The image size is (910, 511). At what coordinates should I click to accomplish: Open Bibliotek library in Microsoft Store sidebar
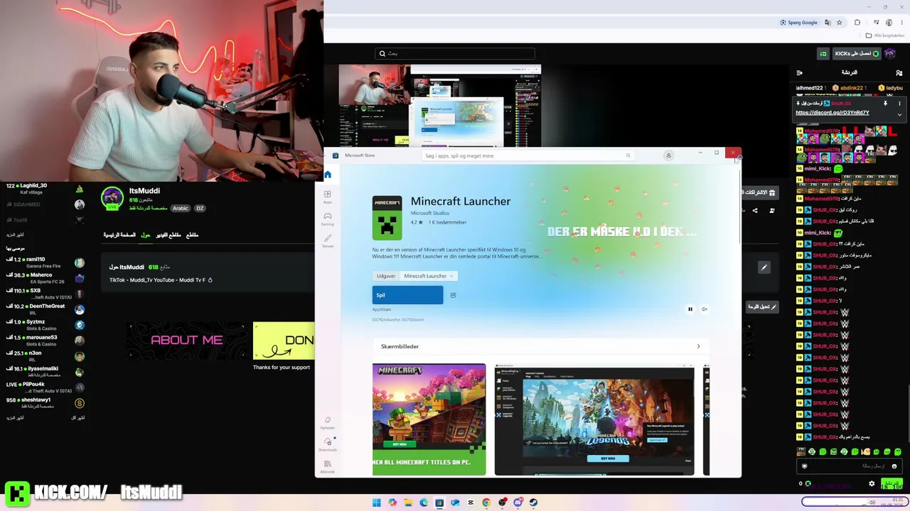(x=328, y=466)
